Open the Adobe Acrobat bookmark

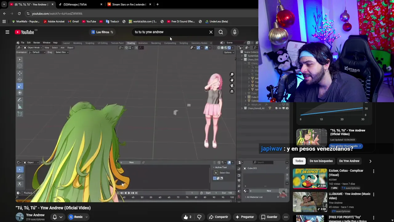pyautogui.click(x=54, y=22)
